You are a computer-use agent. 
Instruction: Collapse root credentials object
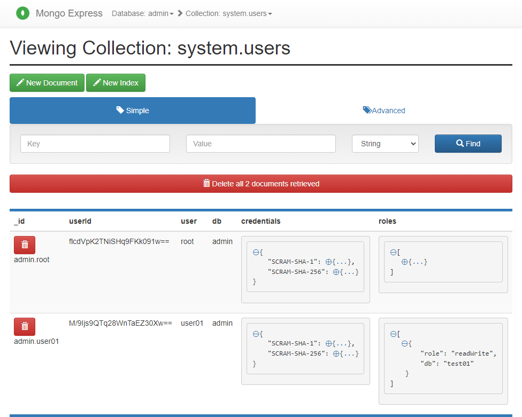pyautogui.click(x=256, y=252)
